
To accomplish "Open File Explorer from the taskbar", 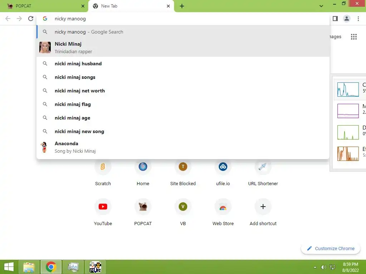I will pyautogui.click(x=29, y=267).
